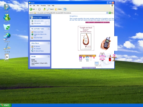Click the Make a new folder icon
This screenshot has height=107, width=143.
(x=32, y=32)
